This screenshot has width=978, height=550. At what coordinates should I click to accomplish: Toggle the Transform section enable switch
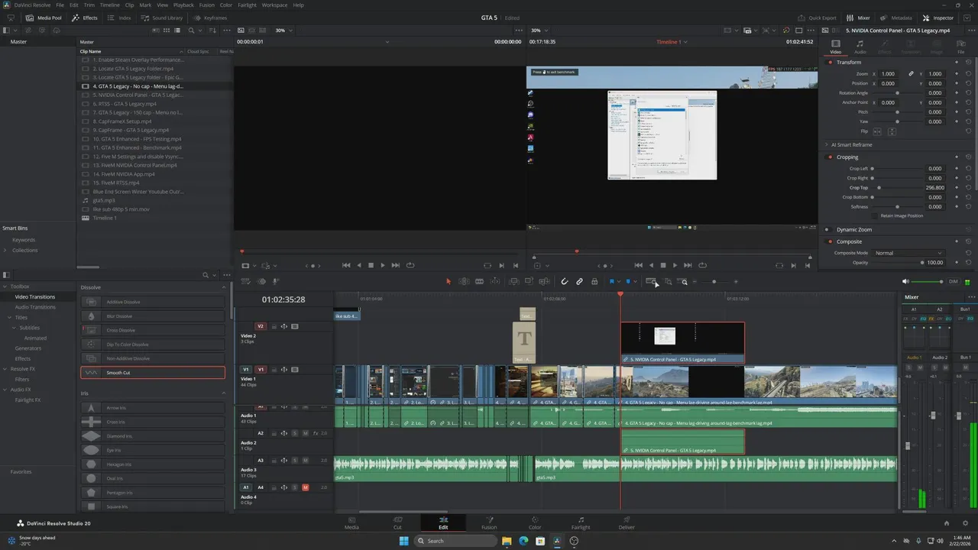click(x=831, y=62)
